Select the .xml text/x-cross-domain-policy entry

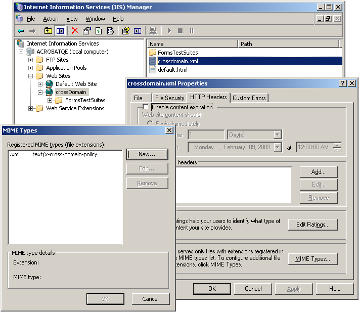[x=65, y=154]
